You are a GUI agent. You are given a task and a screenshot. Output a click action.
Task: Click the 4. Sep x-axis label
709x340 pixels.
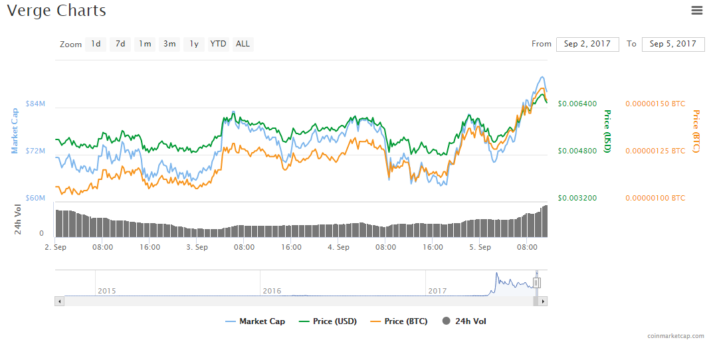pyautogui.click(x=339, y=247)
